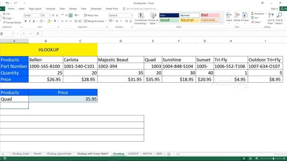Click the Increase Font Size icon
This screenshot has width=287, height=161.
(x=53, y=15)
